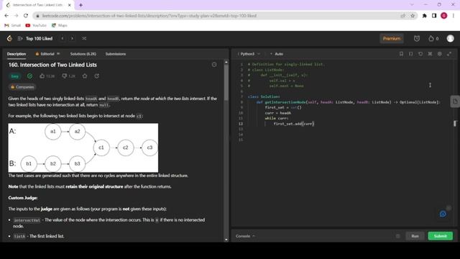Click the console layout icon near Run
The image size is (460, 259).
pyautogui.click(x=397, y=236)
